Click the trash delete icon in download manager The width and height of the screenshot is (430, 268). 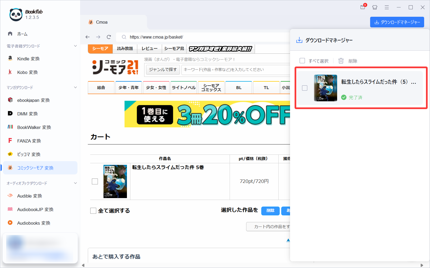point(341,61)
